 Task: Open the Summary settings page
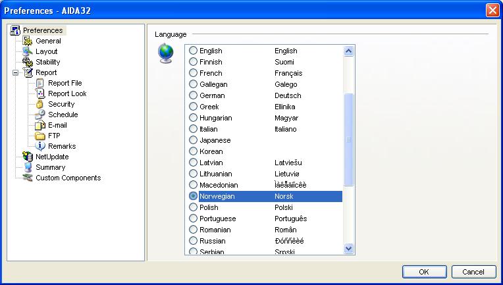(x=50, y=167)
